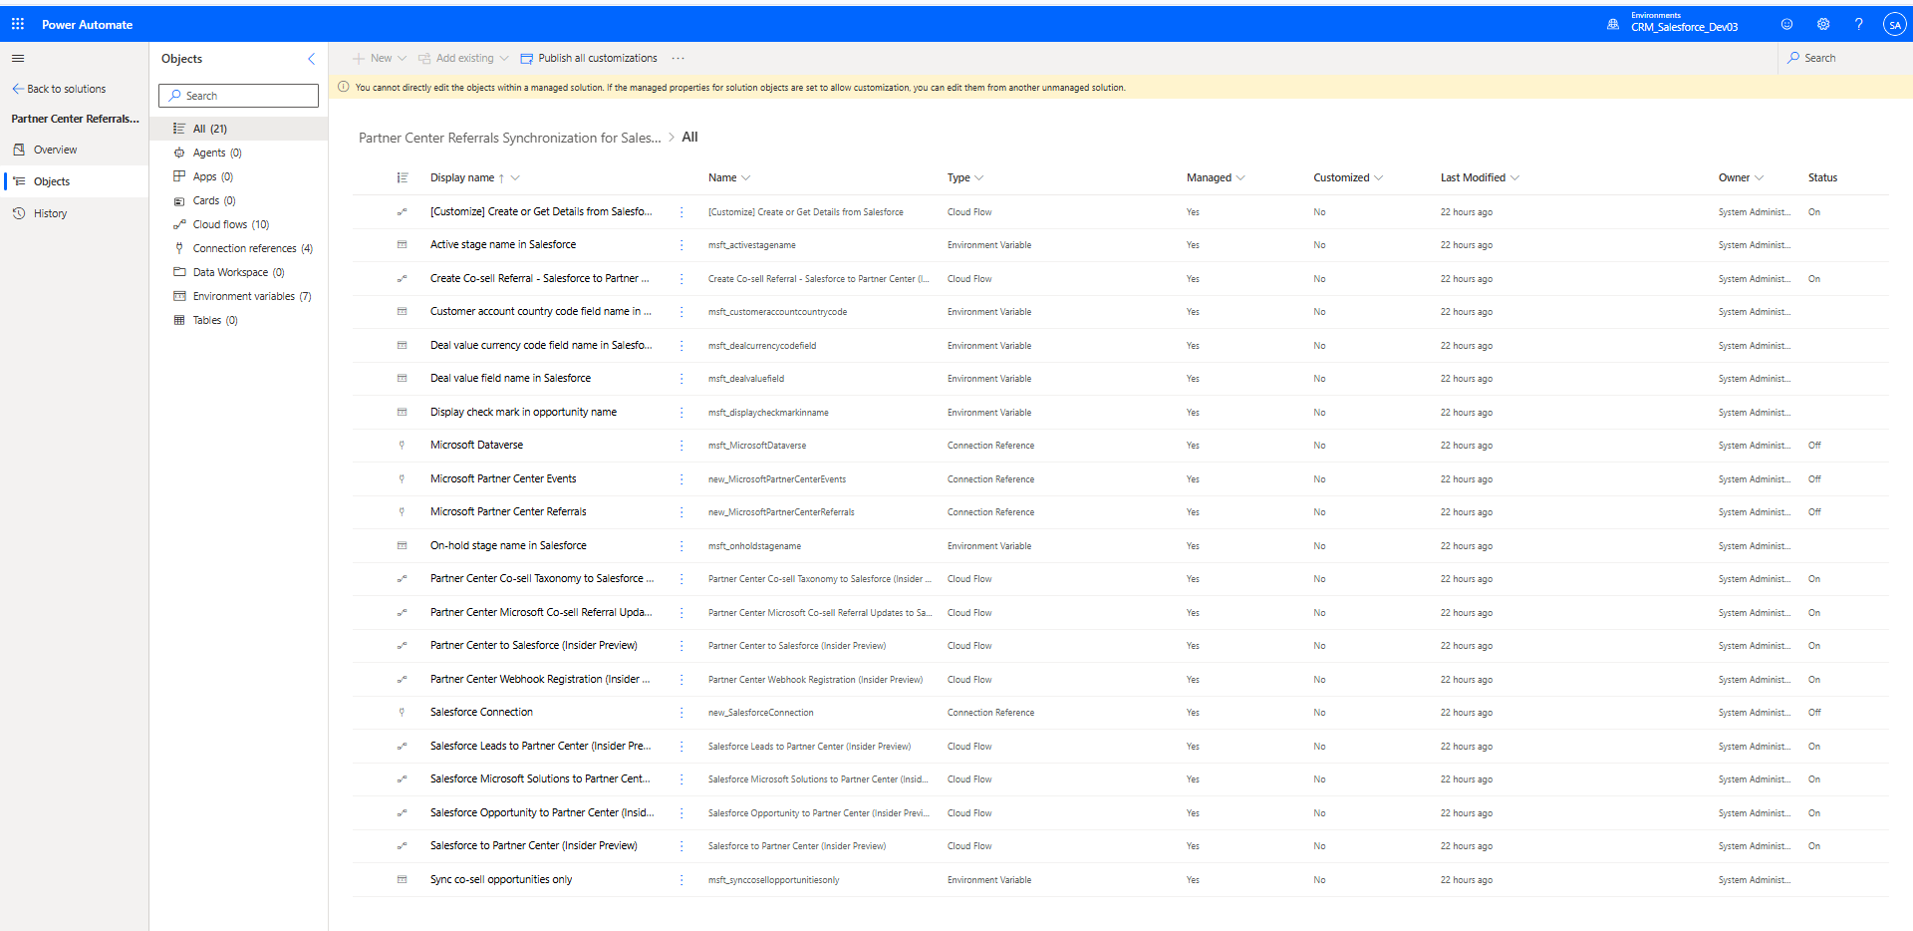Open Microsoft Partner Center Events item
Viewport: 1913px width, 931px height.
pos(503,478)
